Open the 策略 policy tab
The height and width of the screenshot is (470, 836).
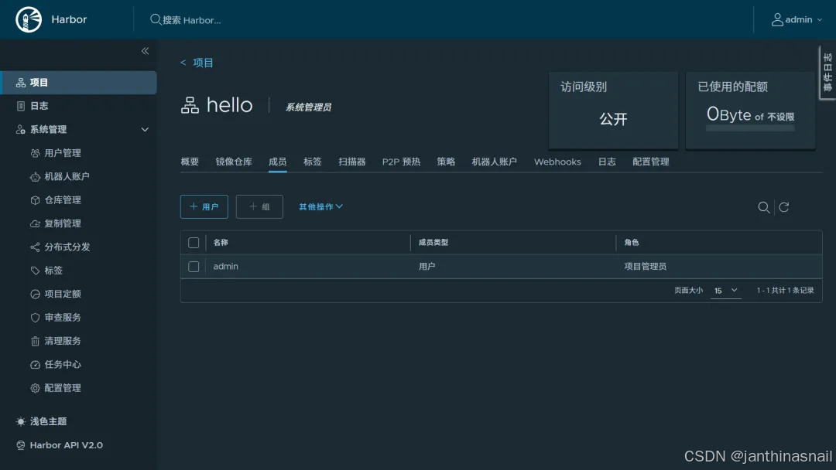[446, 162]
